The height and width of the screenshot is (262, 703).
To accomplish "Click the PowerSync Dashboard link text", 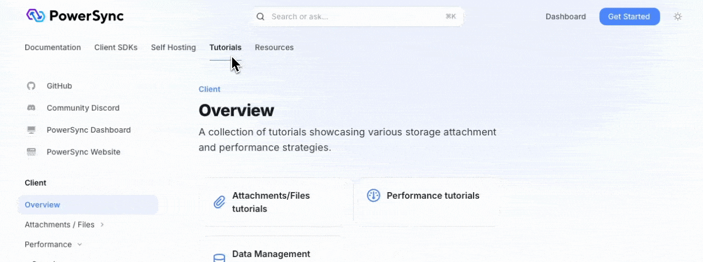I will pyautogui.click(x=89, y=130).
